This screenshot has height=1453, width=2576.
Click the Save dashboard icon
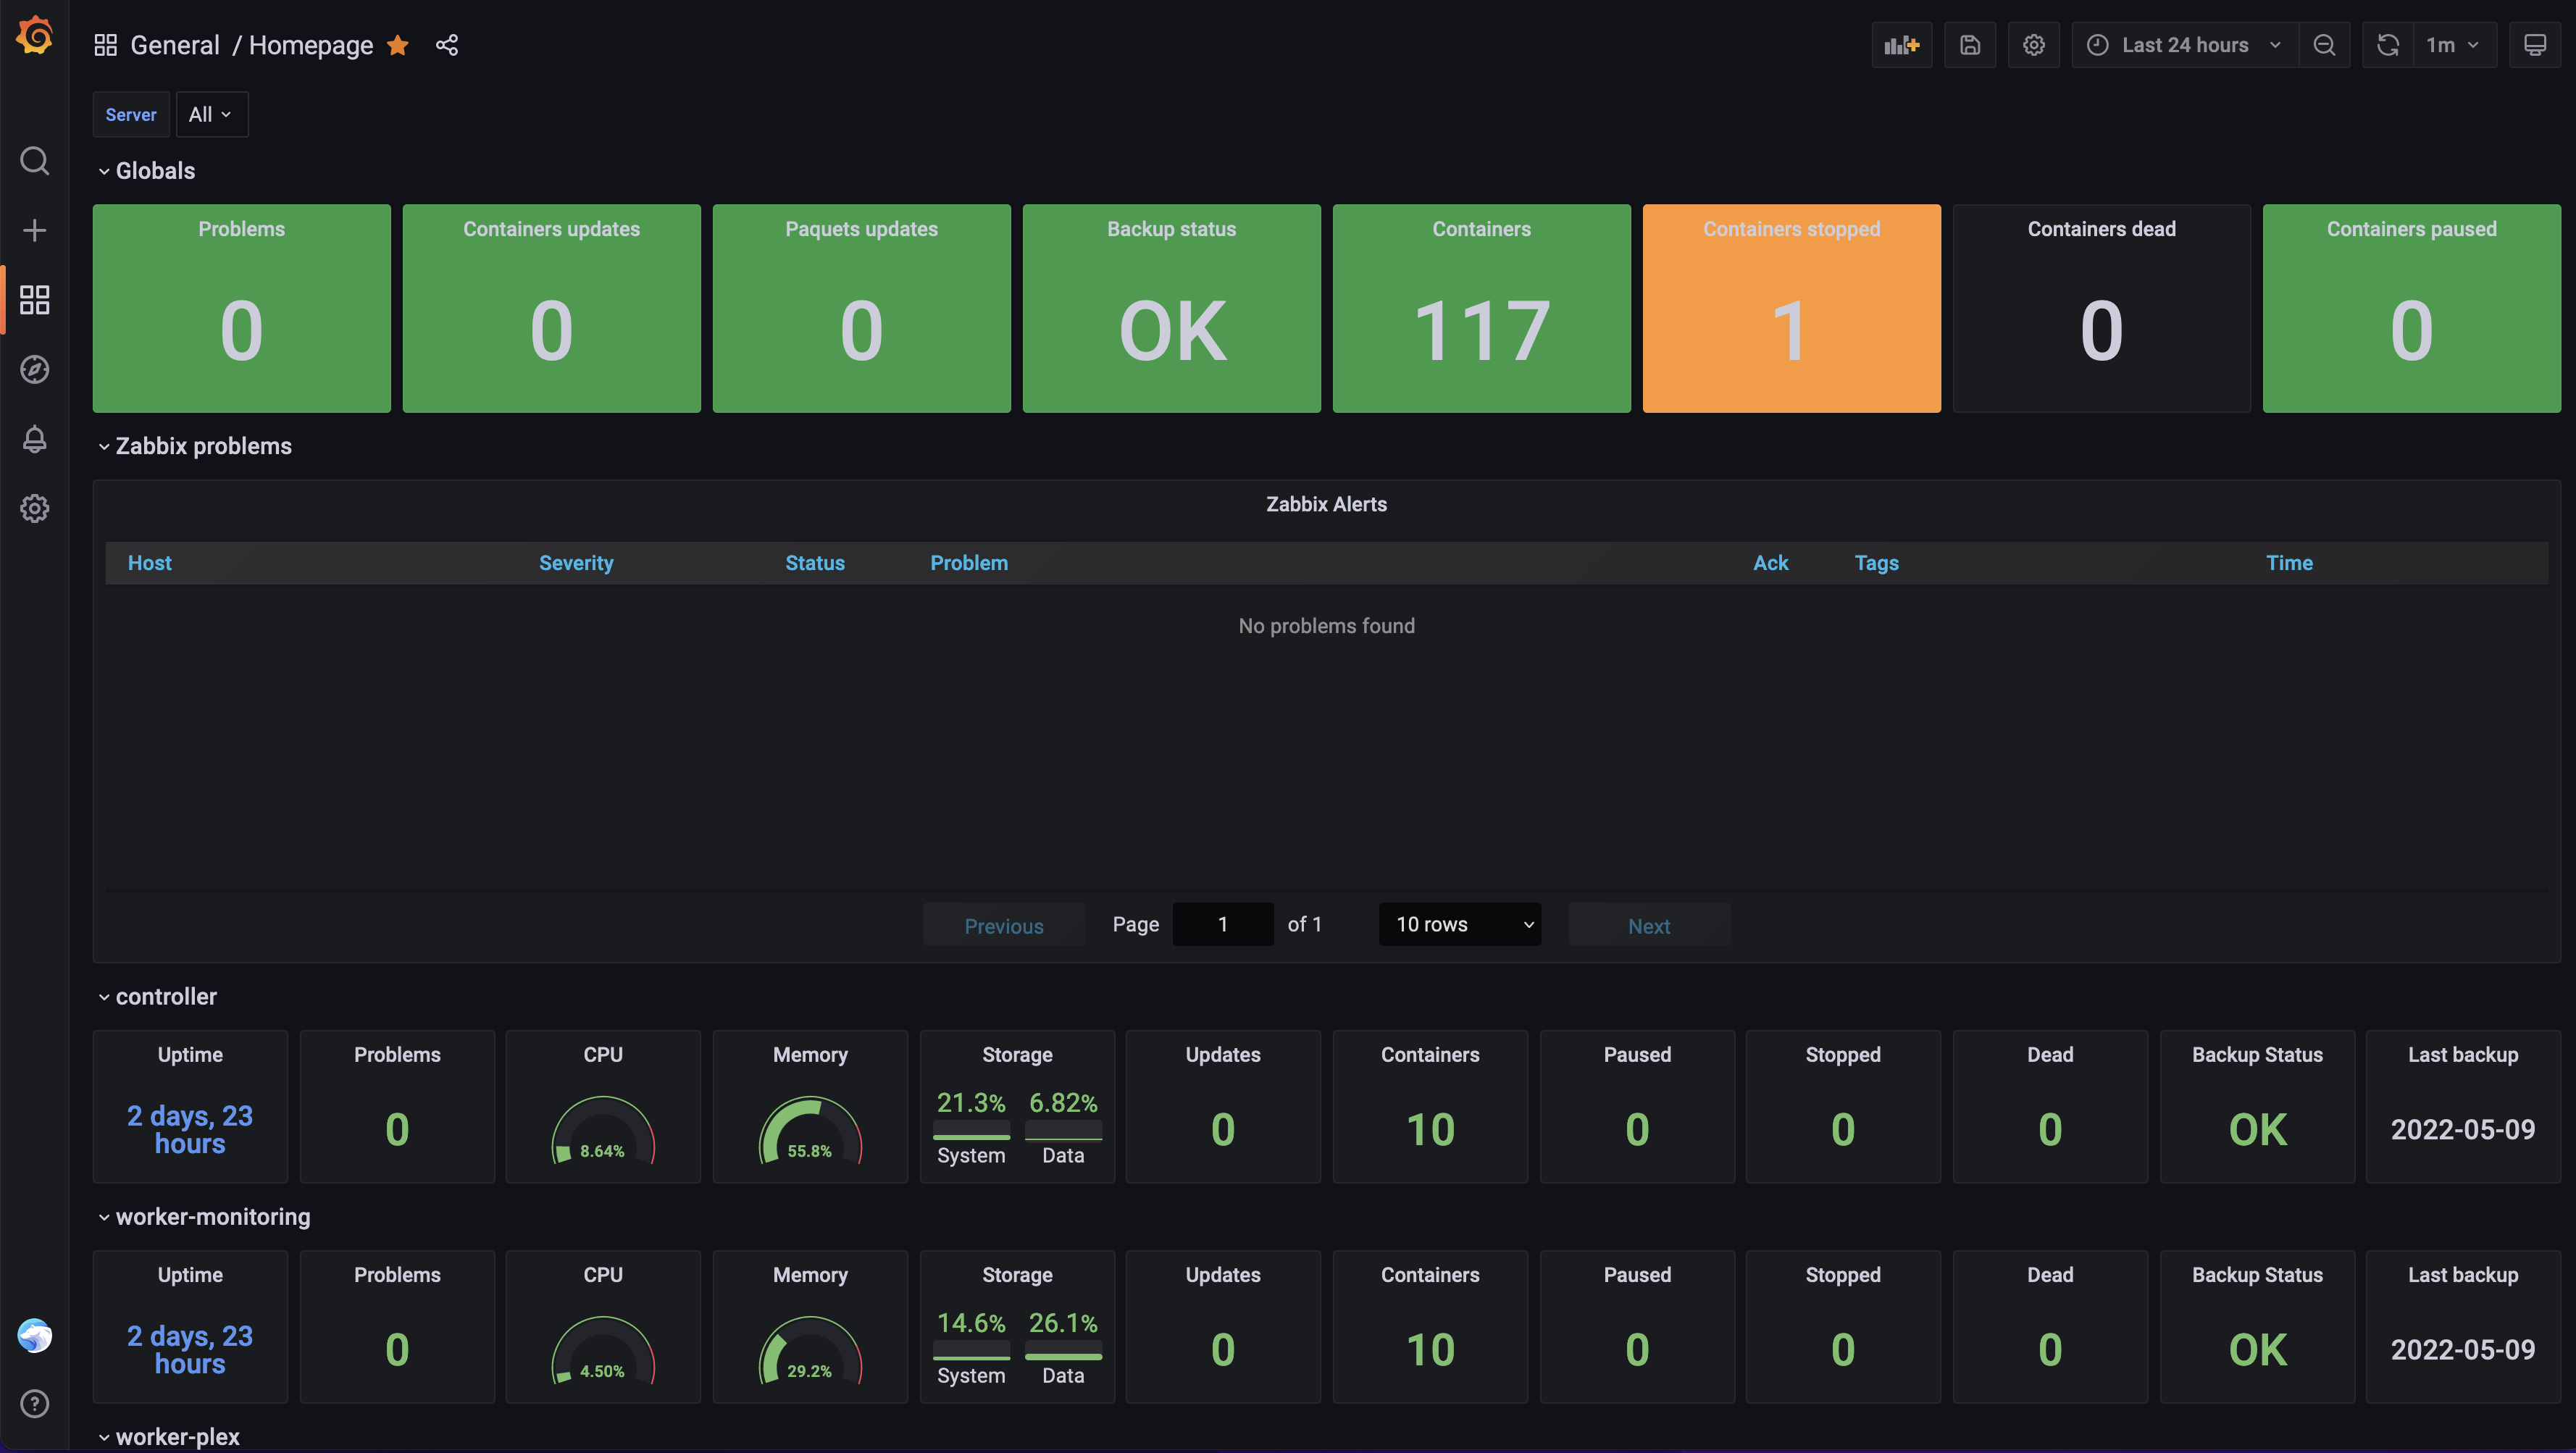click(x=1969, y=45)
